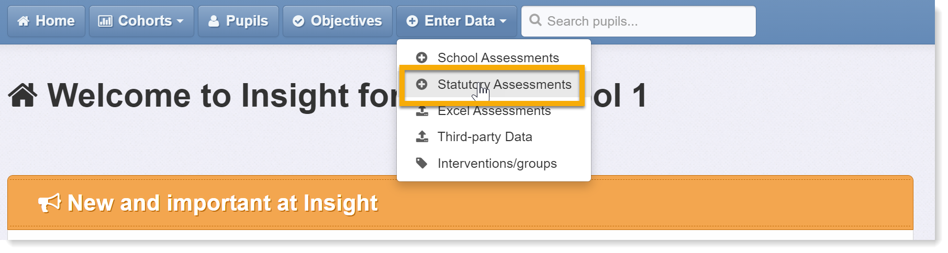Click the upload icon beside Third-party Data
948x253 pixels.
click(x=422, y=136)
